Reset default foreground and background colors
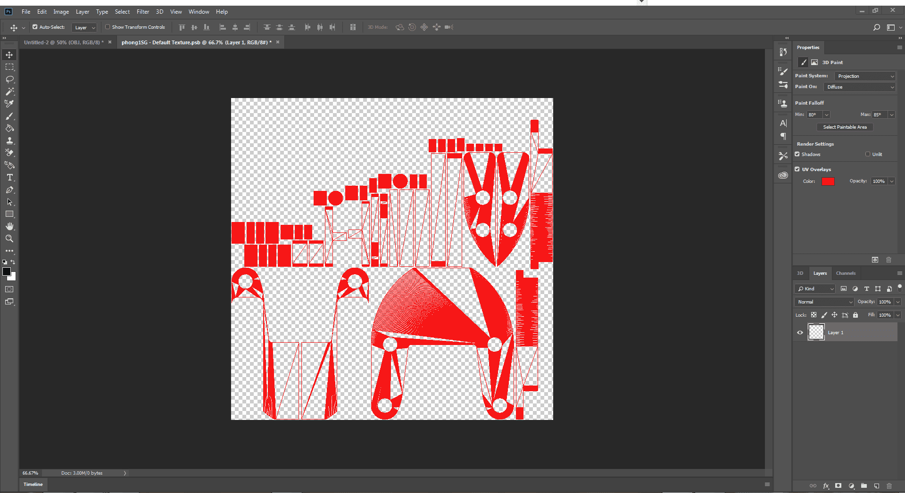The height and width of the screenshot is (493, 905). 5,262
